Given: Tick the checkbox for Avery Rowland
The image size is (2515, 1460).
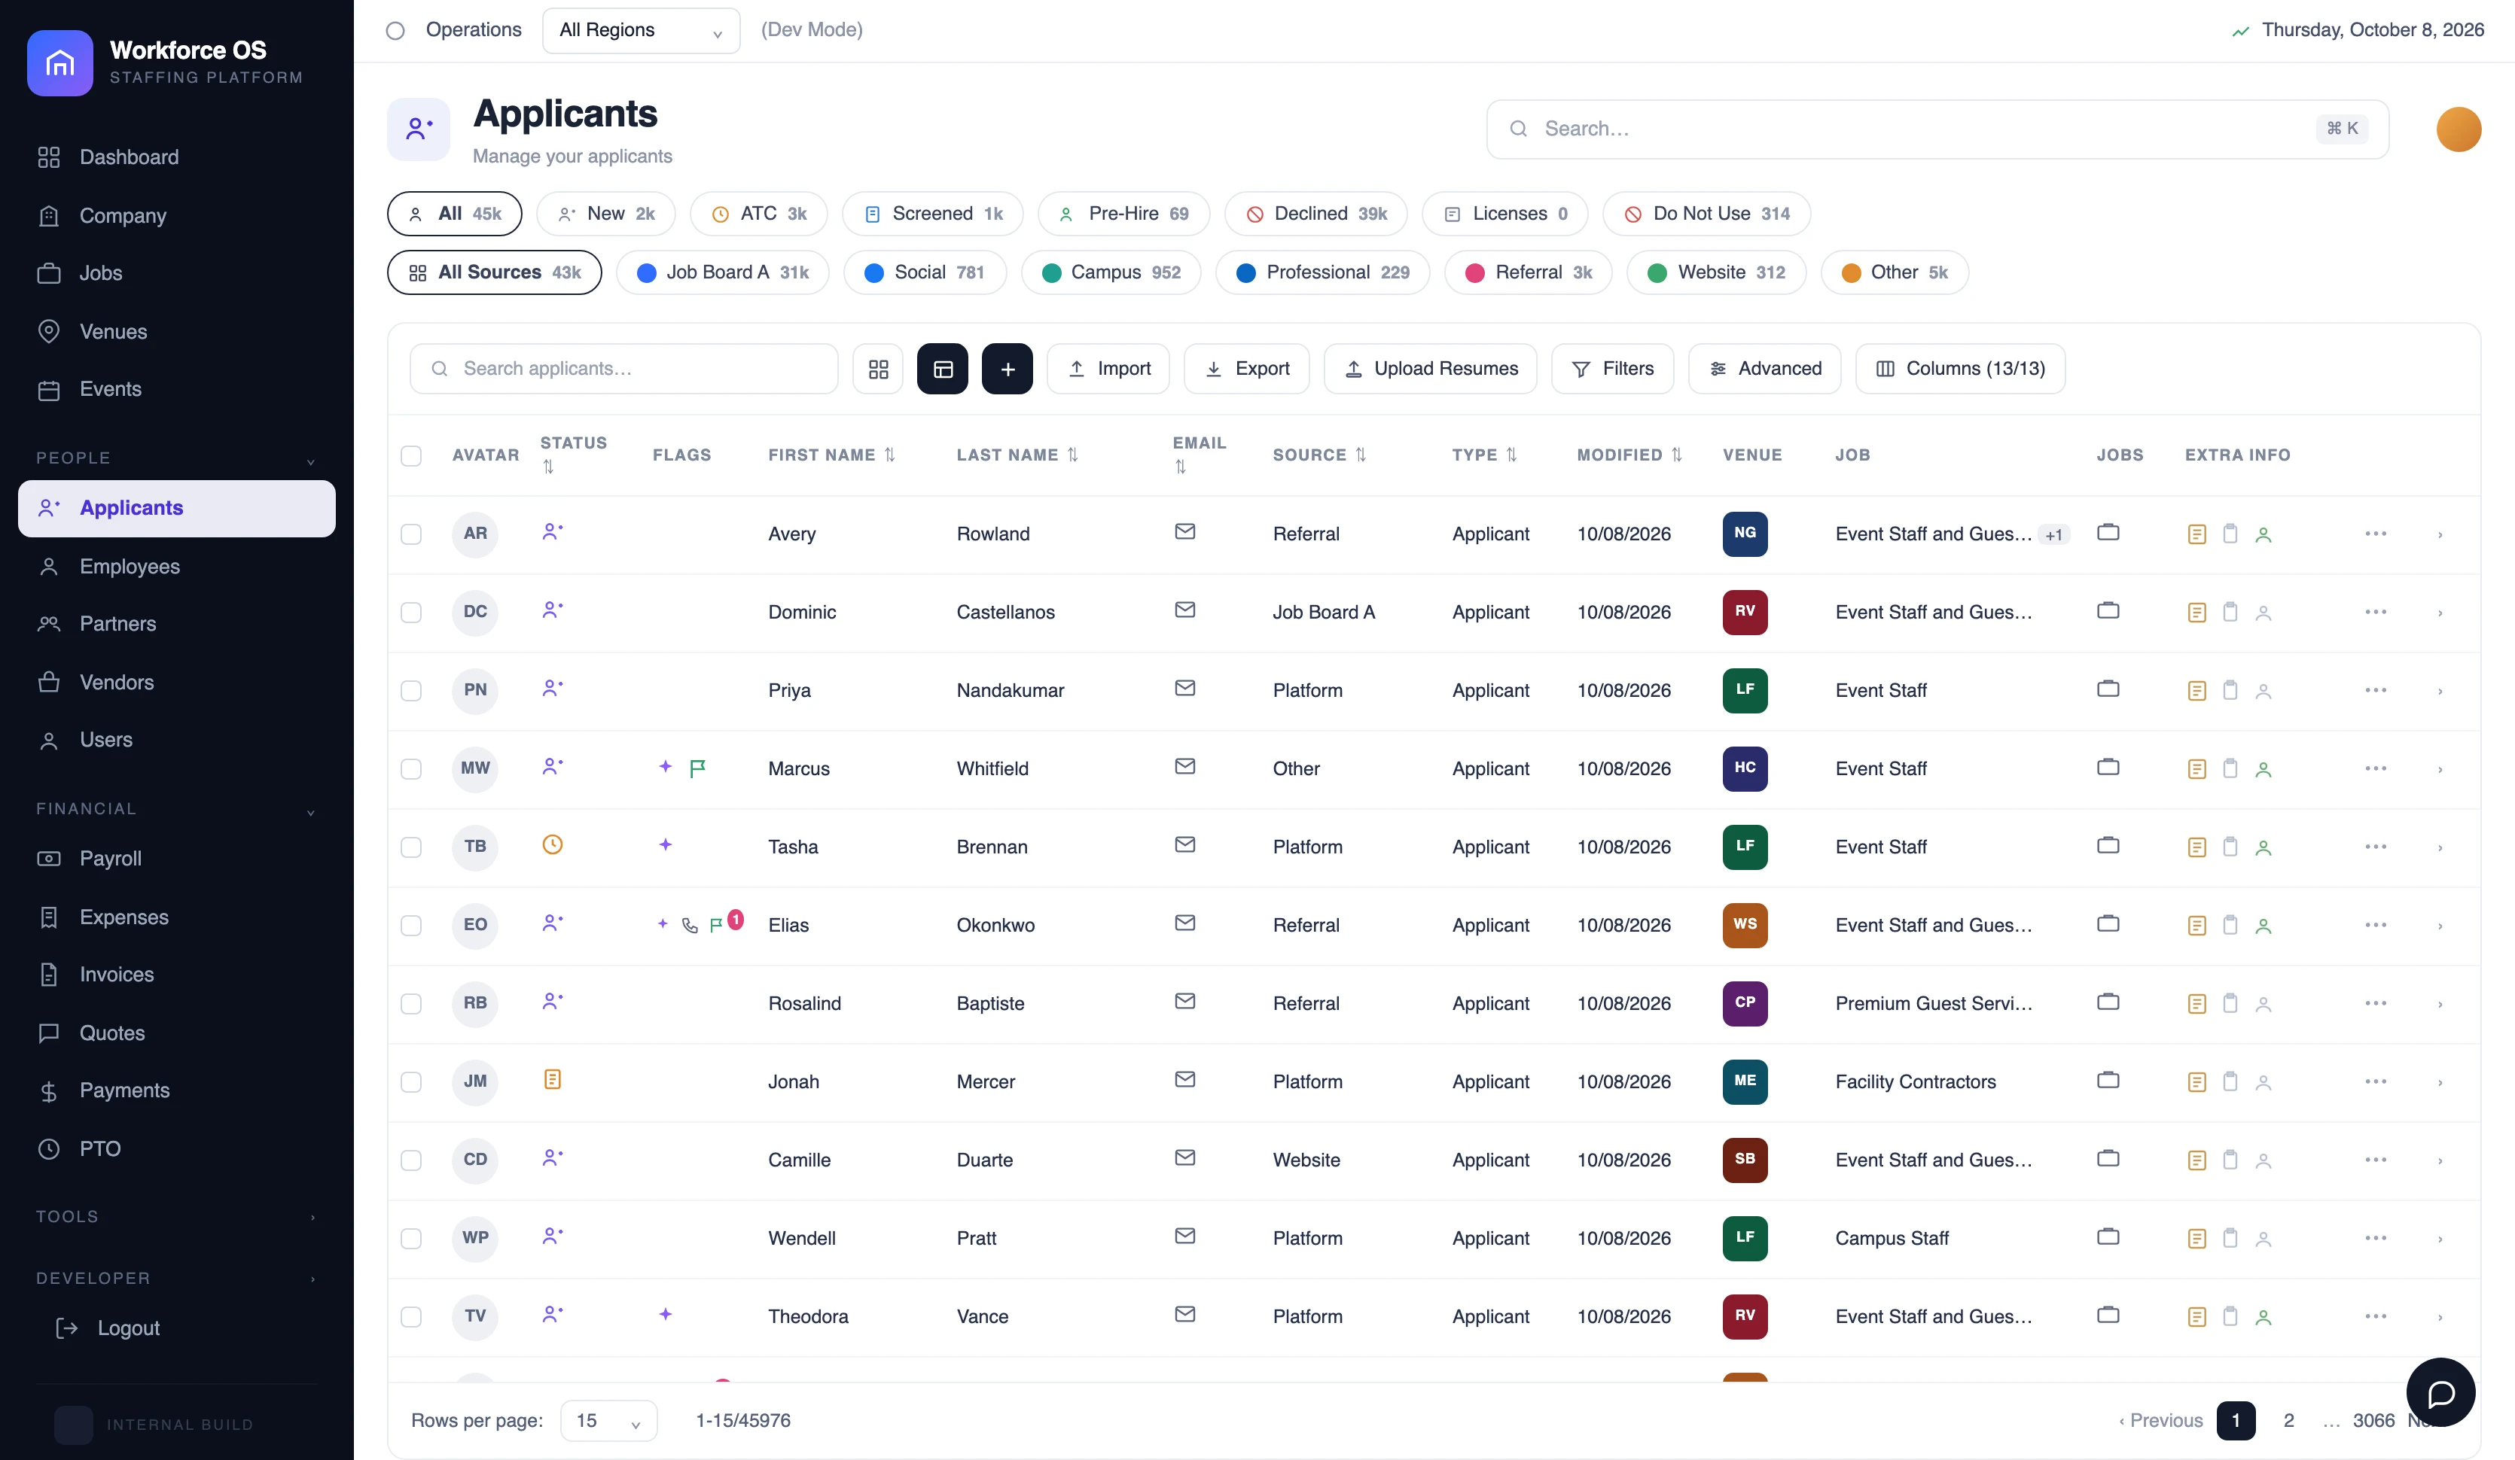Looking at the screenshot, I should (411, 534).
